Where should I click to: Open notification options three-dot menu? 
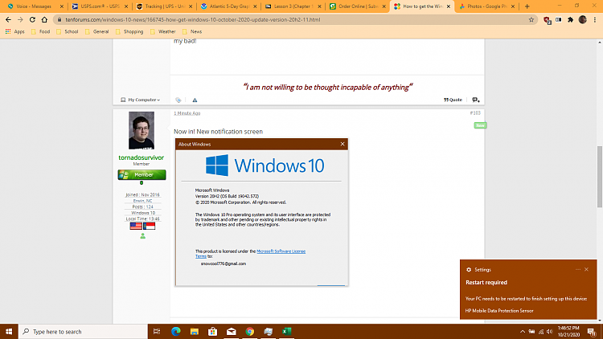(x=577, y=269)
